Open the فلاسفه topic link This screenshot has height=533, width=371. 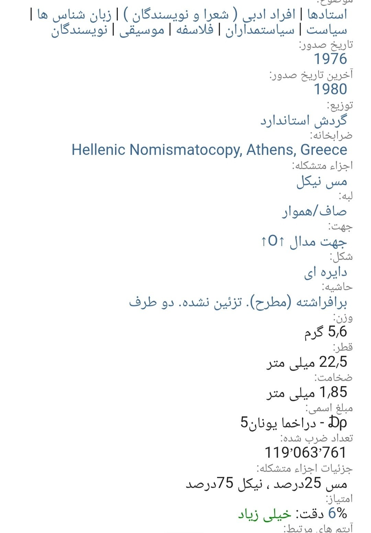pyautogui.click(x=194, y=30)
